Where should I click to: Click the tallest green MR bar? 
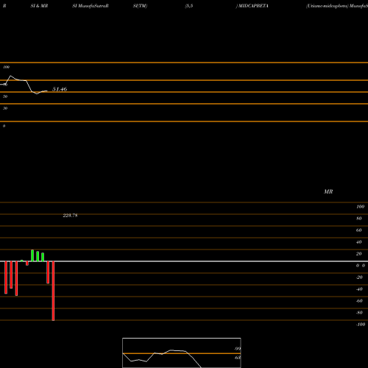click(32, 255)
